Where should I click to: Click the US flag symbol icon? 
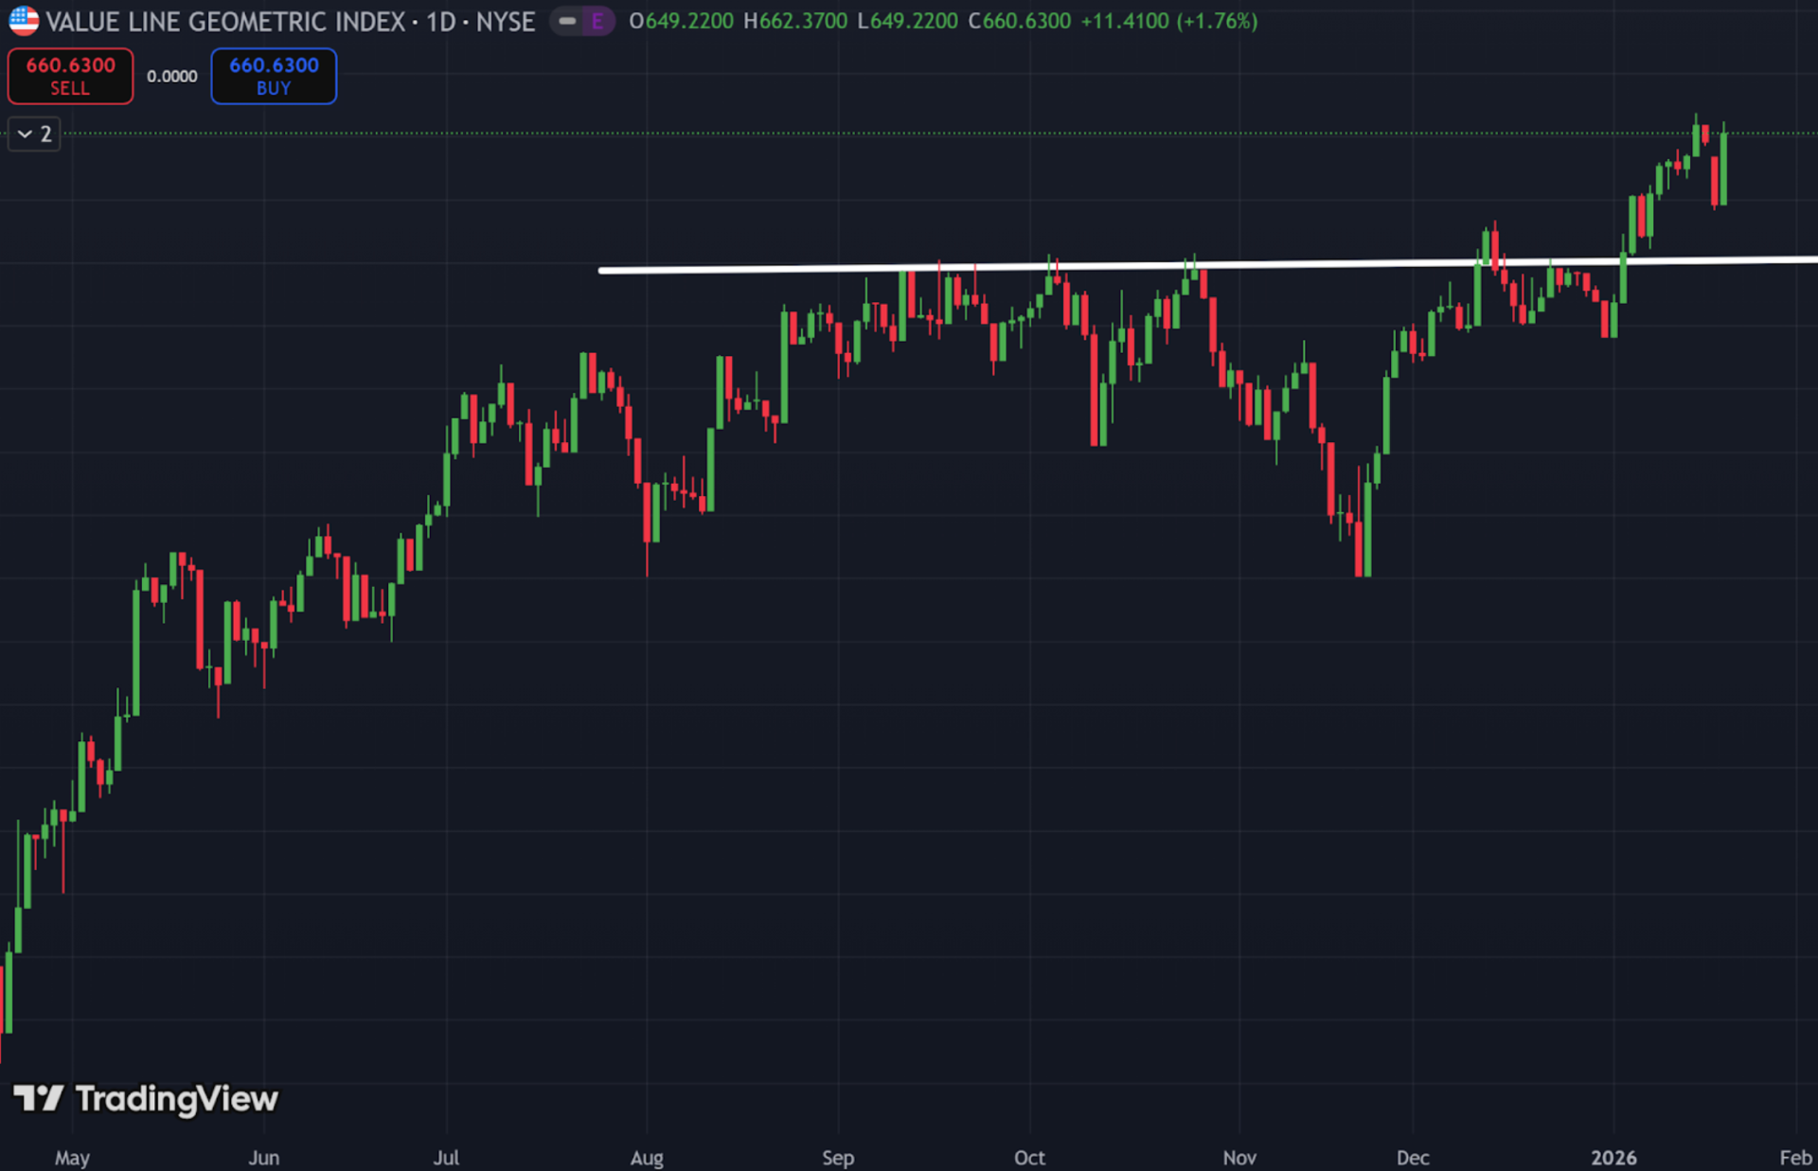(x=25, y=21)
